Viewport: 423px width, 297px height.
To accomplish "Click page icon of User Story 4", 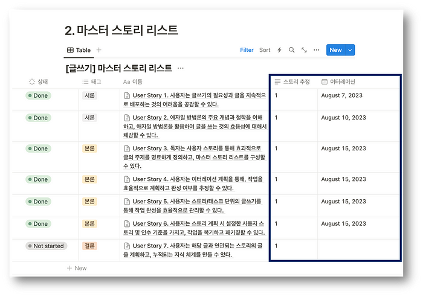I will [127, 179].
